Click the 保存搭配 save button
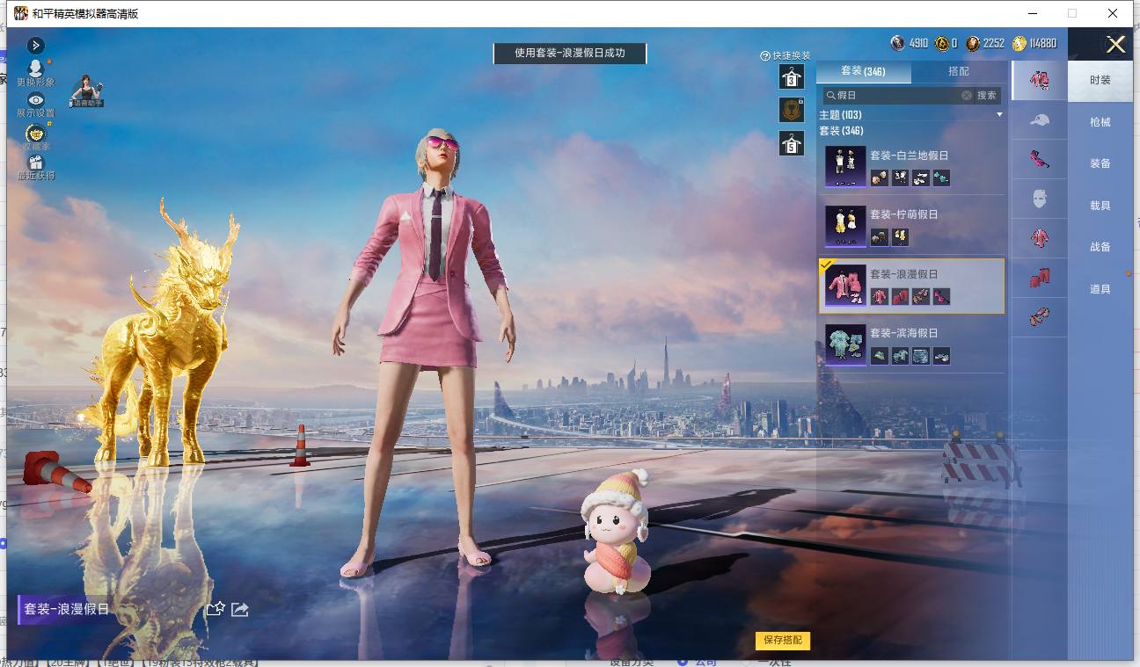The height and width of the screenshot is (667, 1140). tap(783, 641)
